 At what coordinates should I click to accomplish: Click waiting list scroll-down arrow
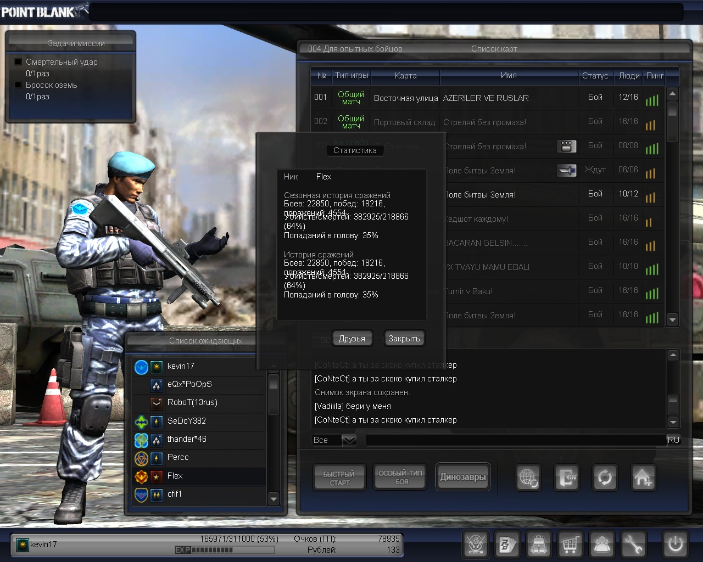click(273, 498)
